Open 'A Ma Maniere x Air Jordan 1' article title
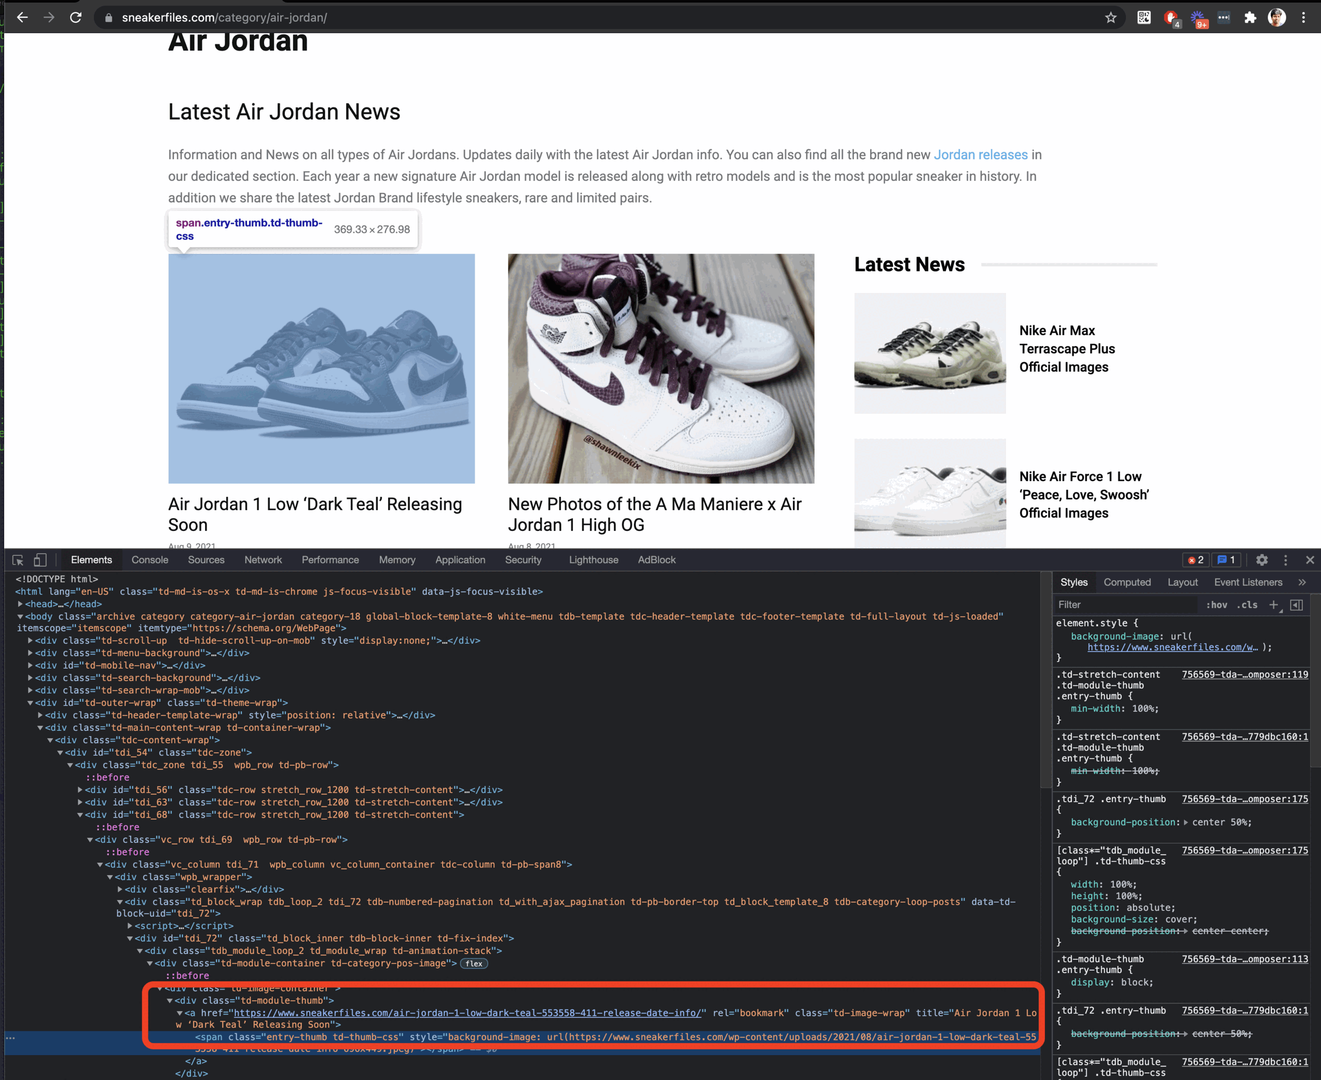This screenshot has height=1080, width=1321. point(655,514)
